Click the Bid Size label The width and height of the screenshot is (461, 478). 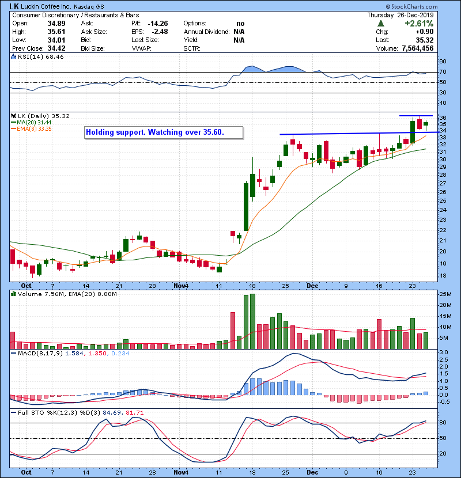click(93, 48)
